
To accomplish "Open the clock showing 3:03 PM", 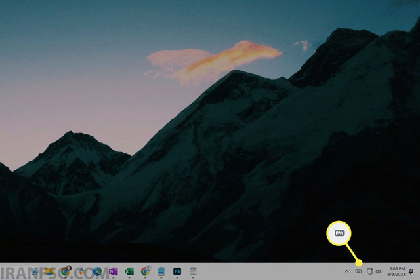I will tap(396, 271).
